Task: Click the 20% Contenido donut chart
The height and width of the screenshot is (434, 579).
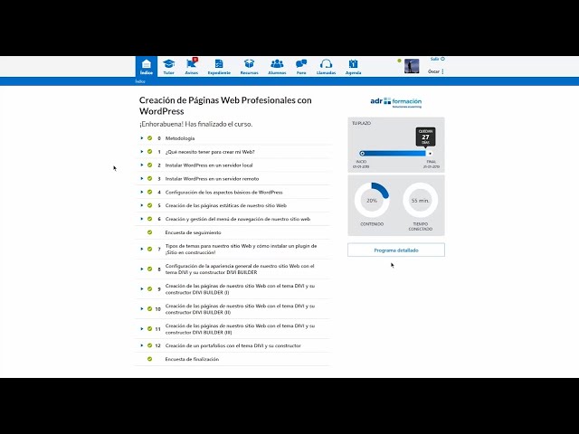Action: 372,200
